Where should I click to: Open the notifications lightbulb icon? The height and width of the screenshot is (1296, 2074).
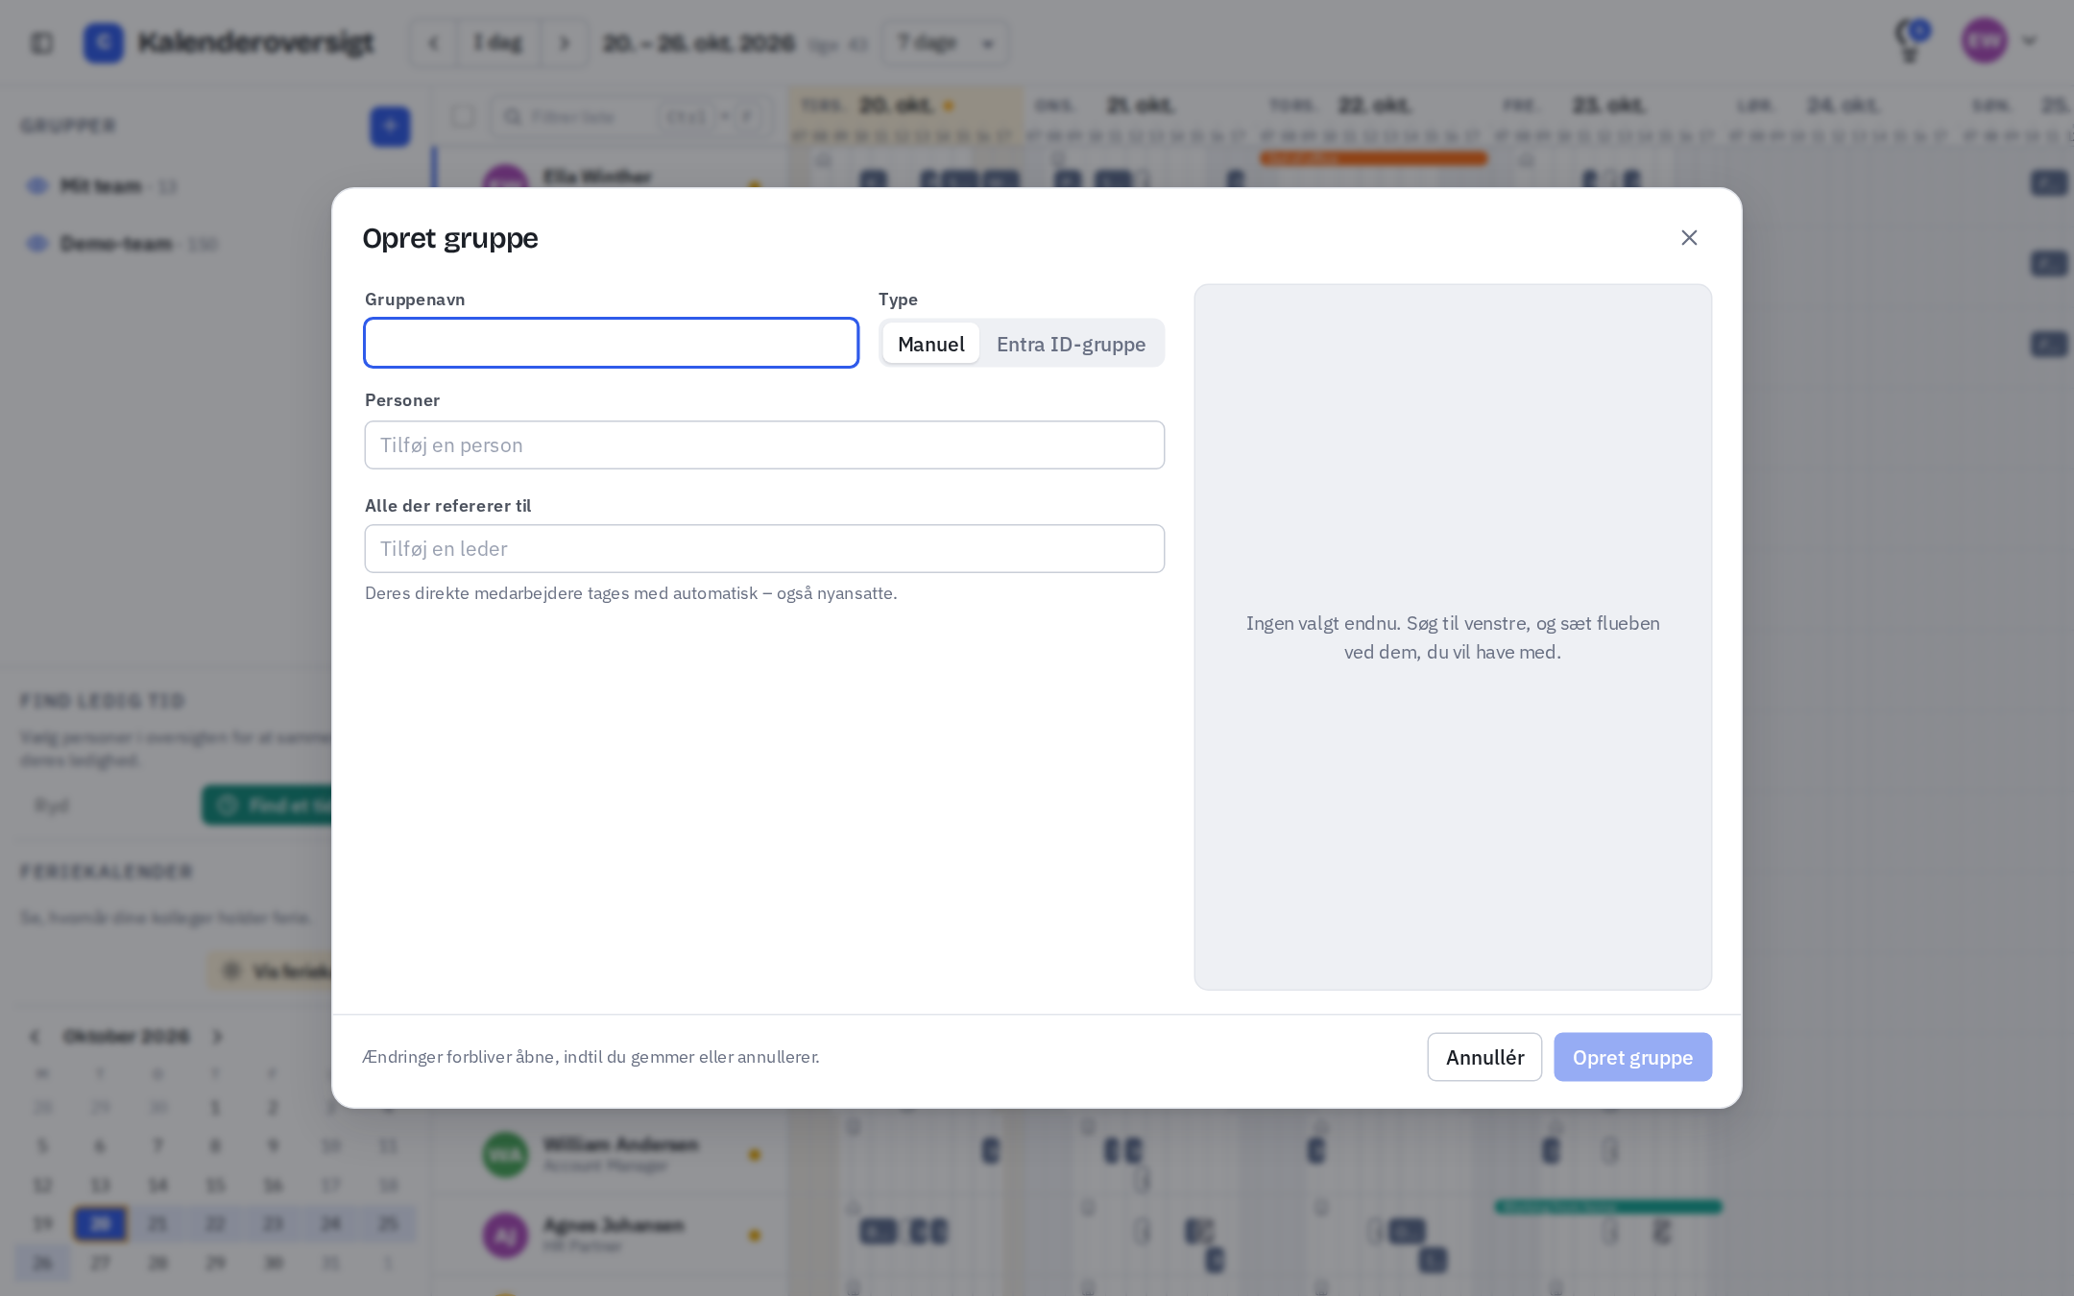1910,42
